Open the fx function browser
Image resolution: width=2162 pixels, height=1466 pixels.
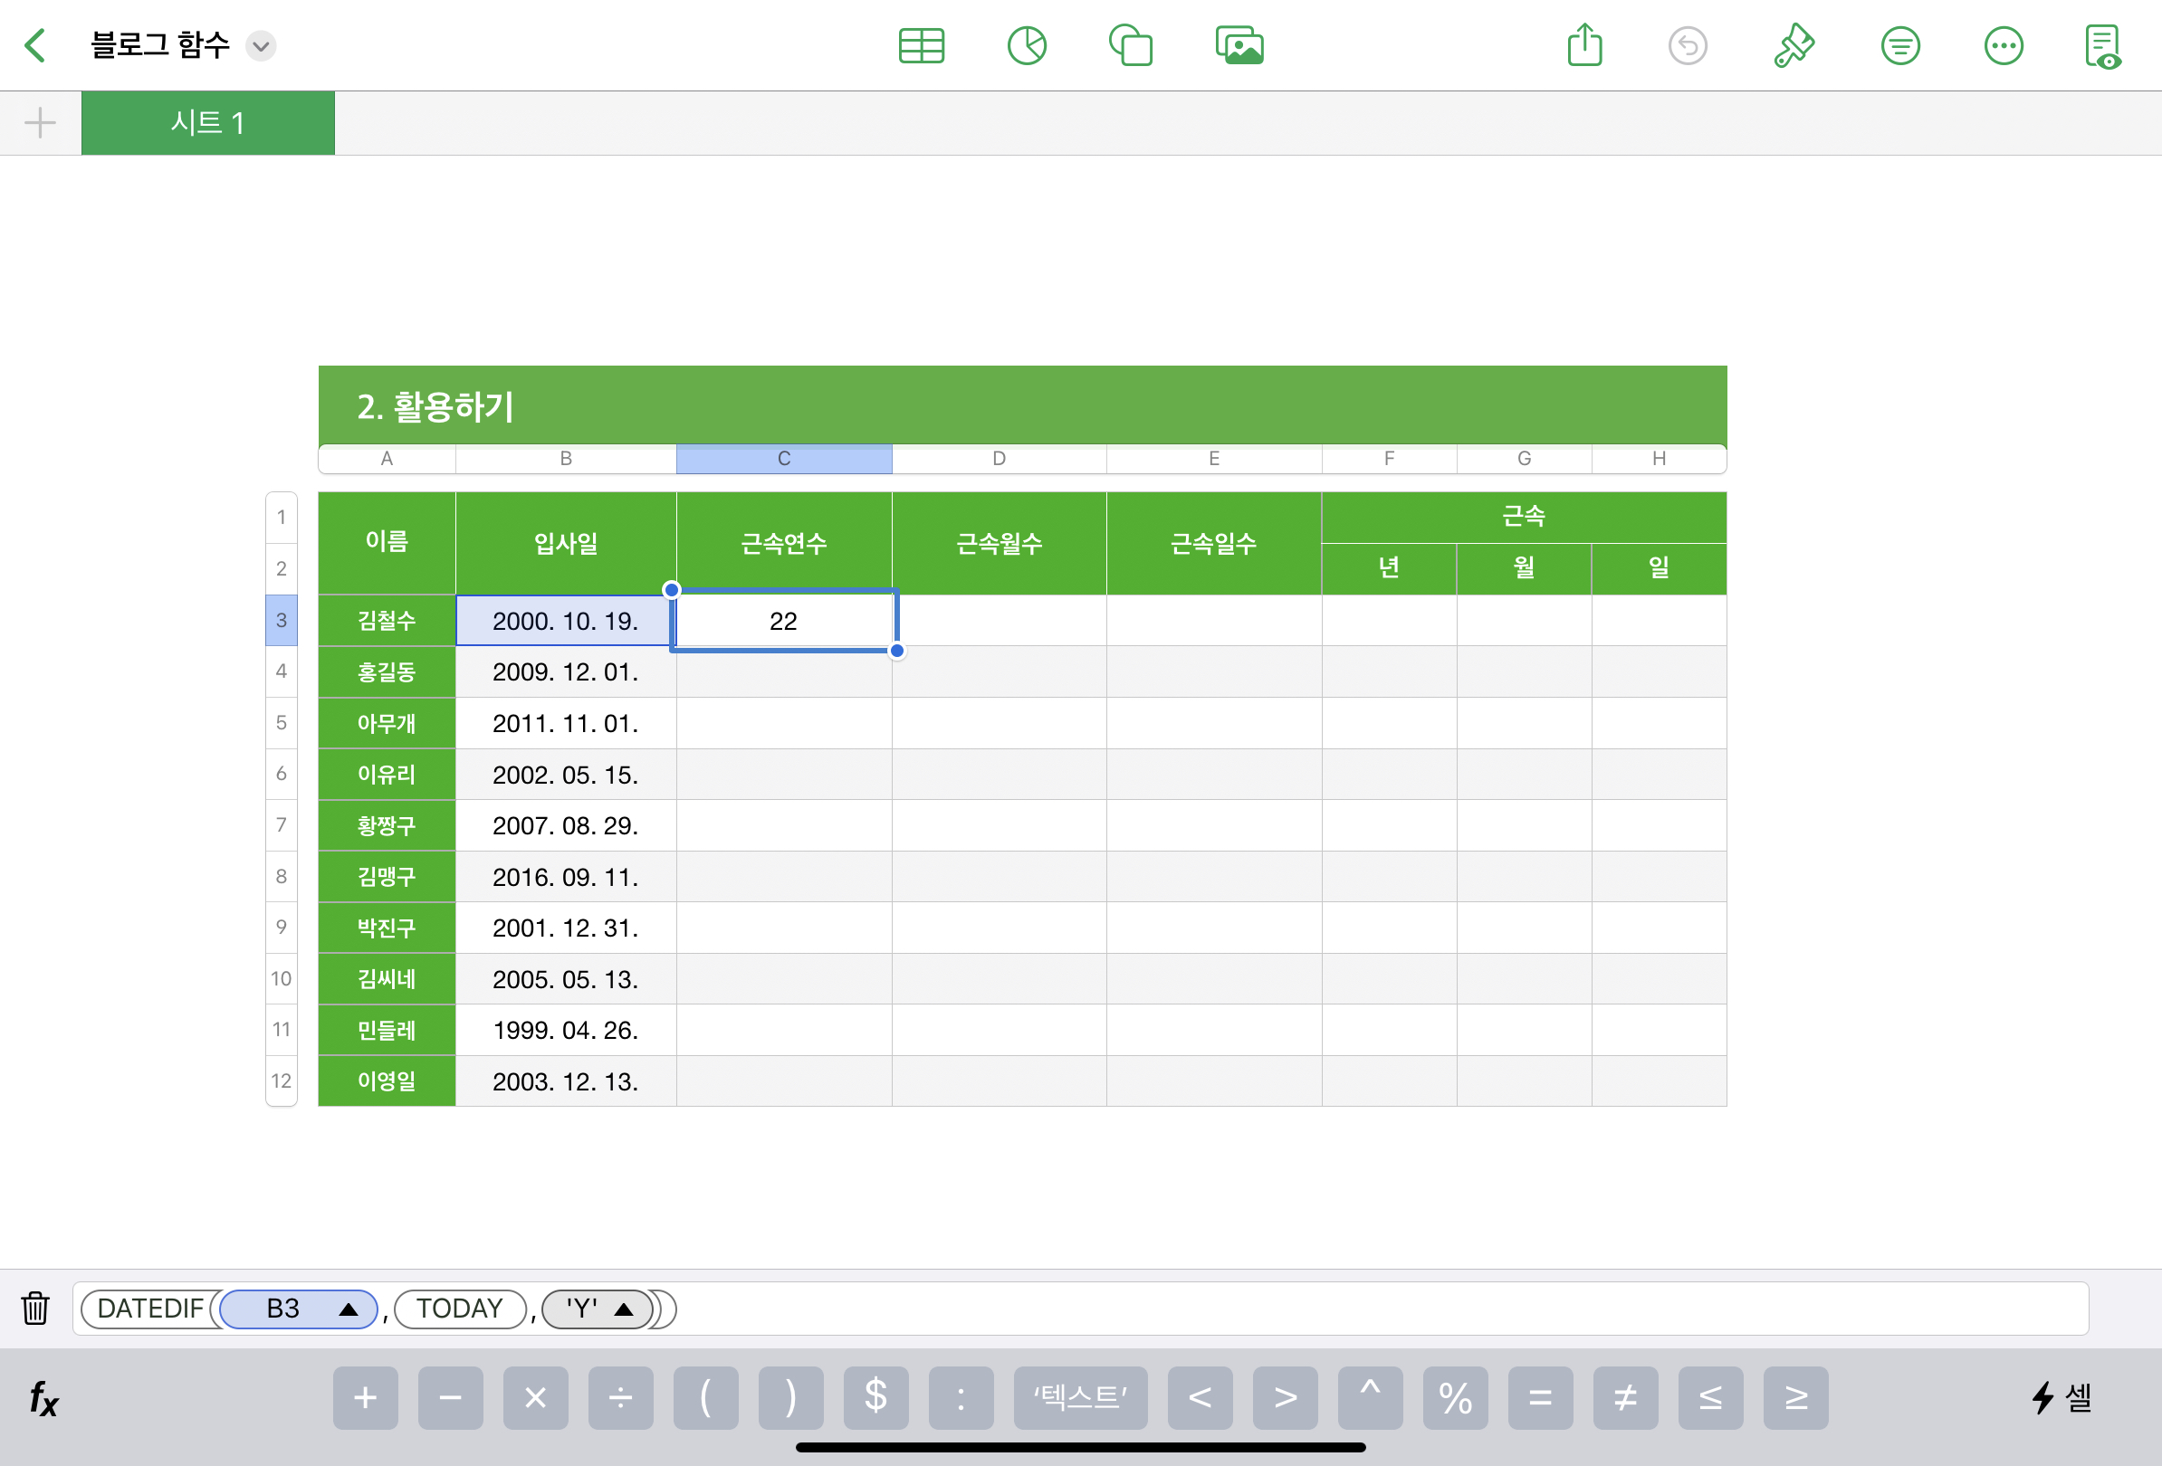[43, 1397]
